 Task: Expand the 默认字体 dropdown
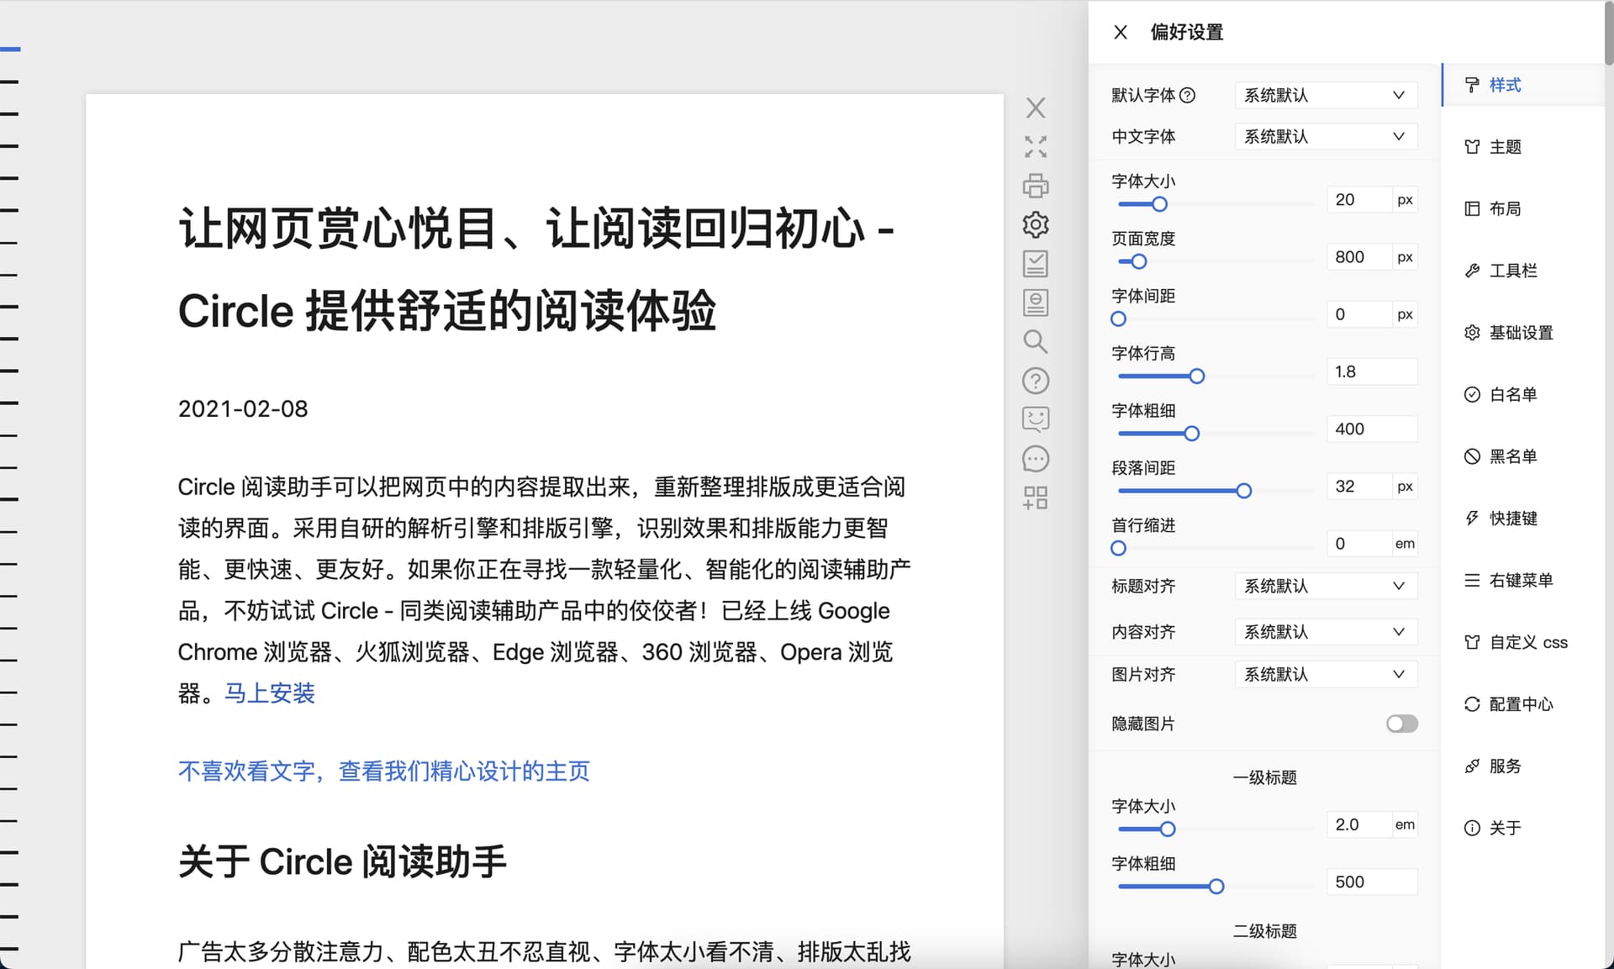(x=1326, y=95)
